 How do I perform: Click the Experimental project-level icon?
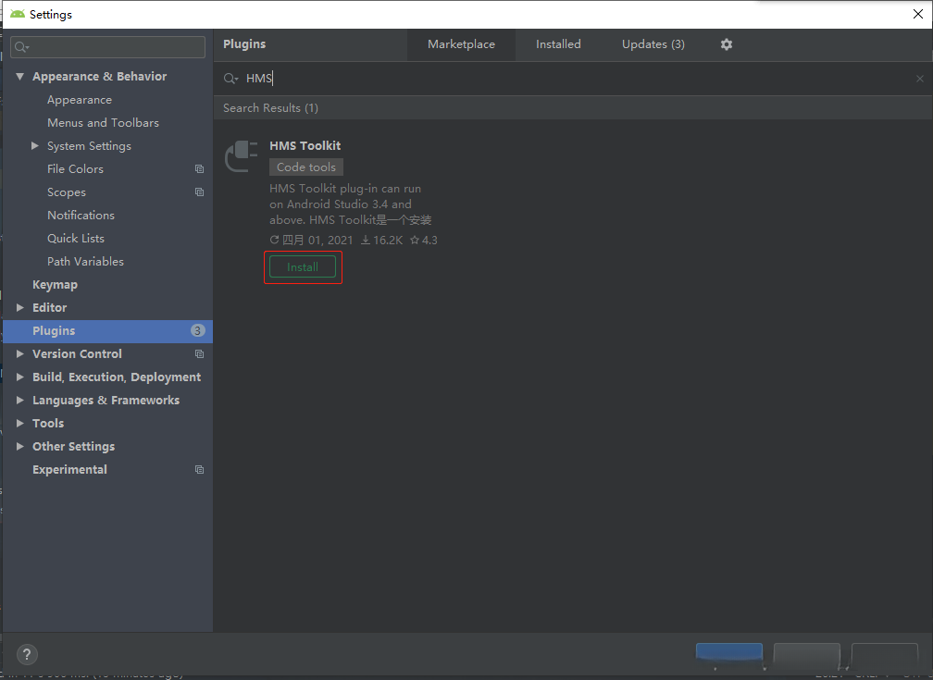point(199,469)
